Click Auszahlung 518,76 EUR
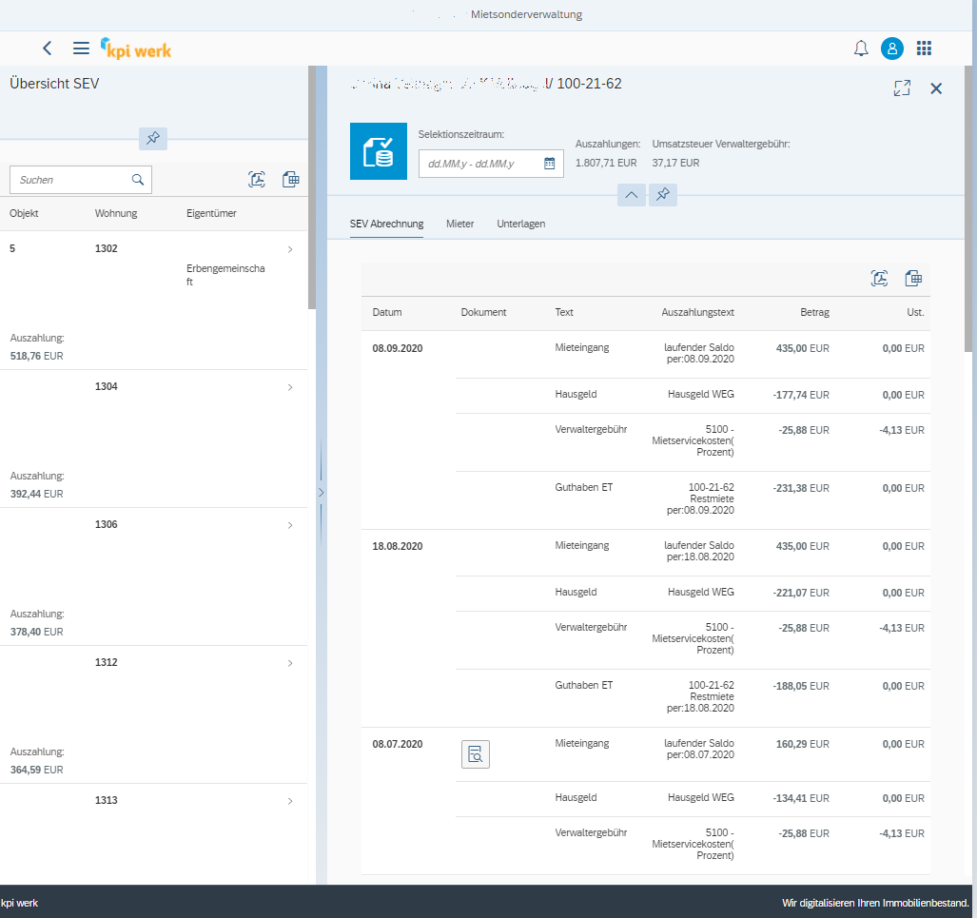Viewport: 977px width, 918px height. click(x=37, y=356)
